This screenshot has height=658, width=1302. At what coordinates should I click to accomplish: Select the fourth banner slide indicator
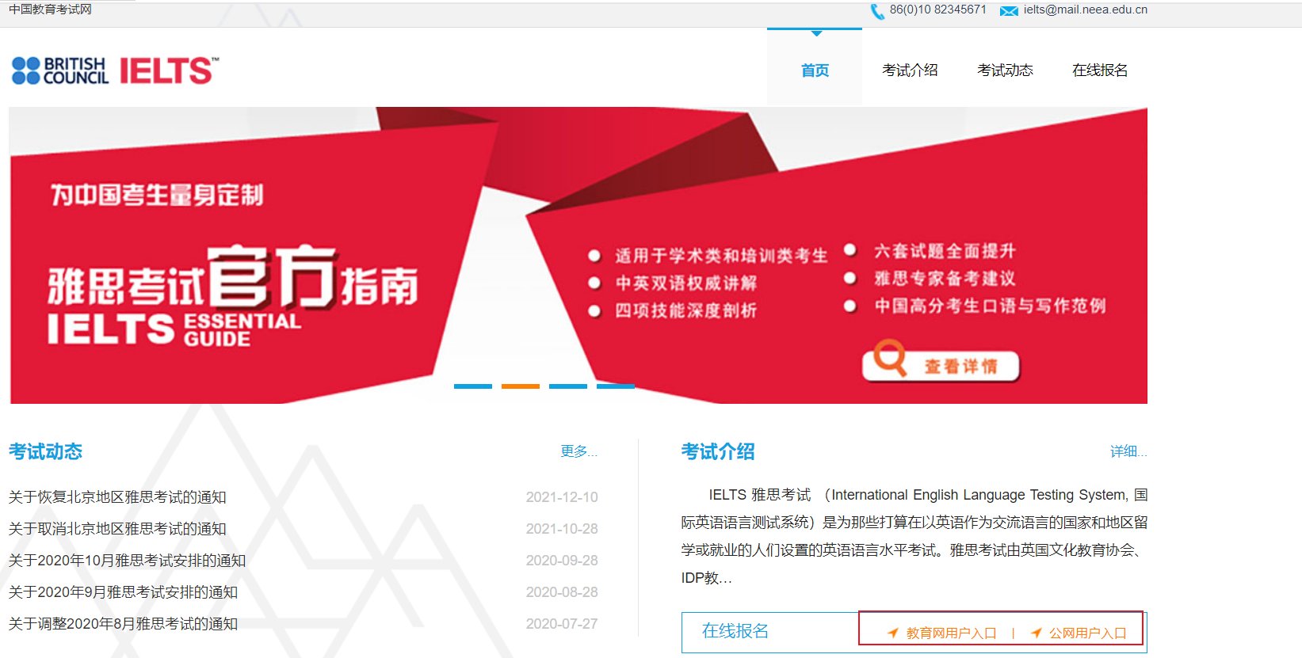616,386
